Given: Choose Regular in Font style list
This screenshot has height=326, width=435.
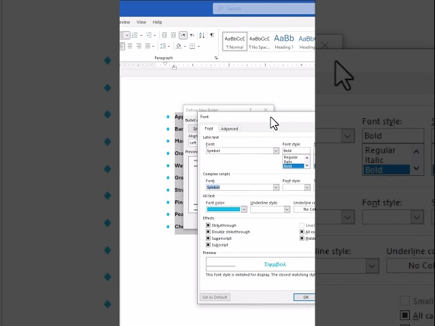Looking at the screenshot, I should tap(291, 157).
